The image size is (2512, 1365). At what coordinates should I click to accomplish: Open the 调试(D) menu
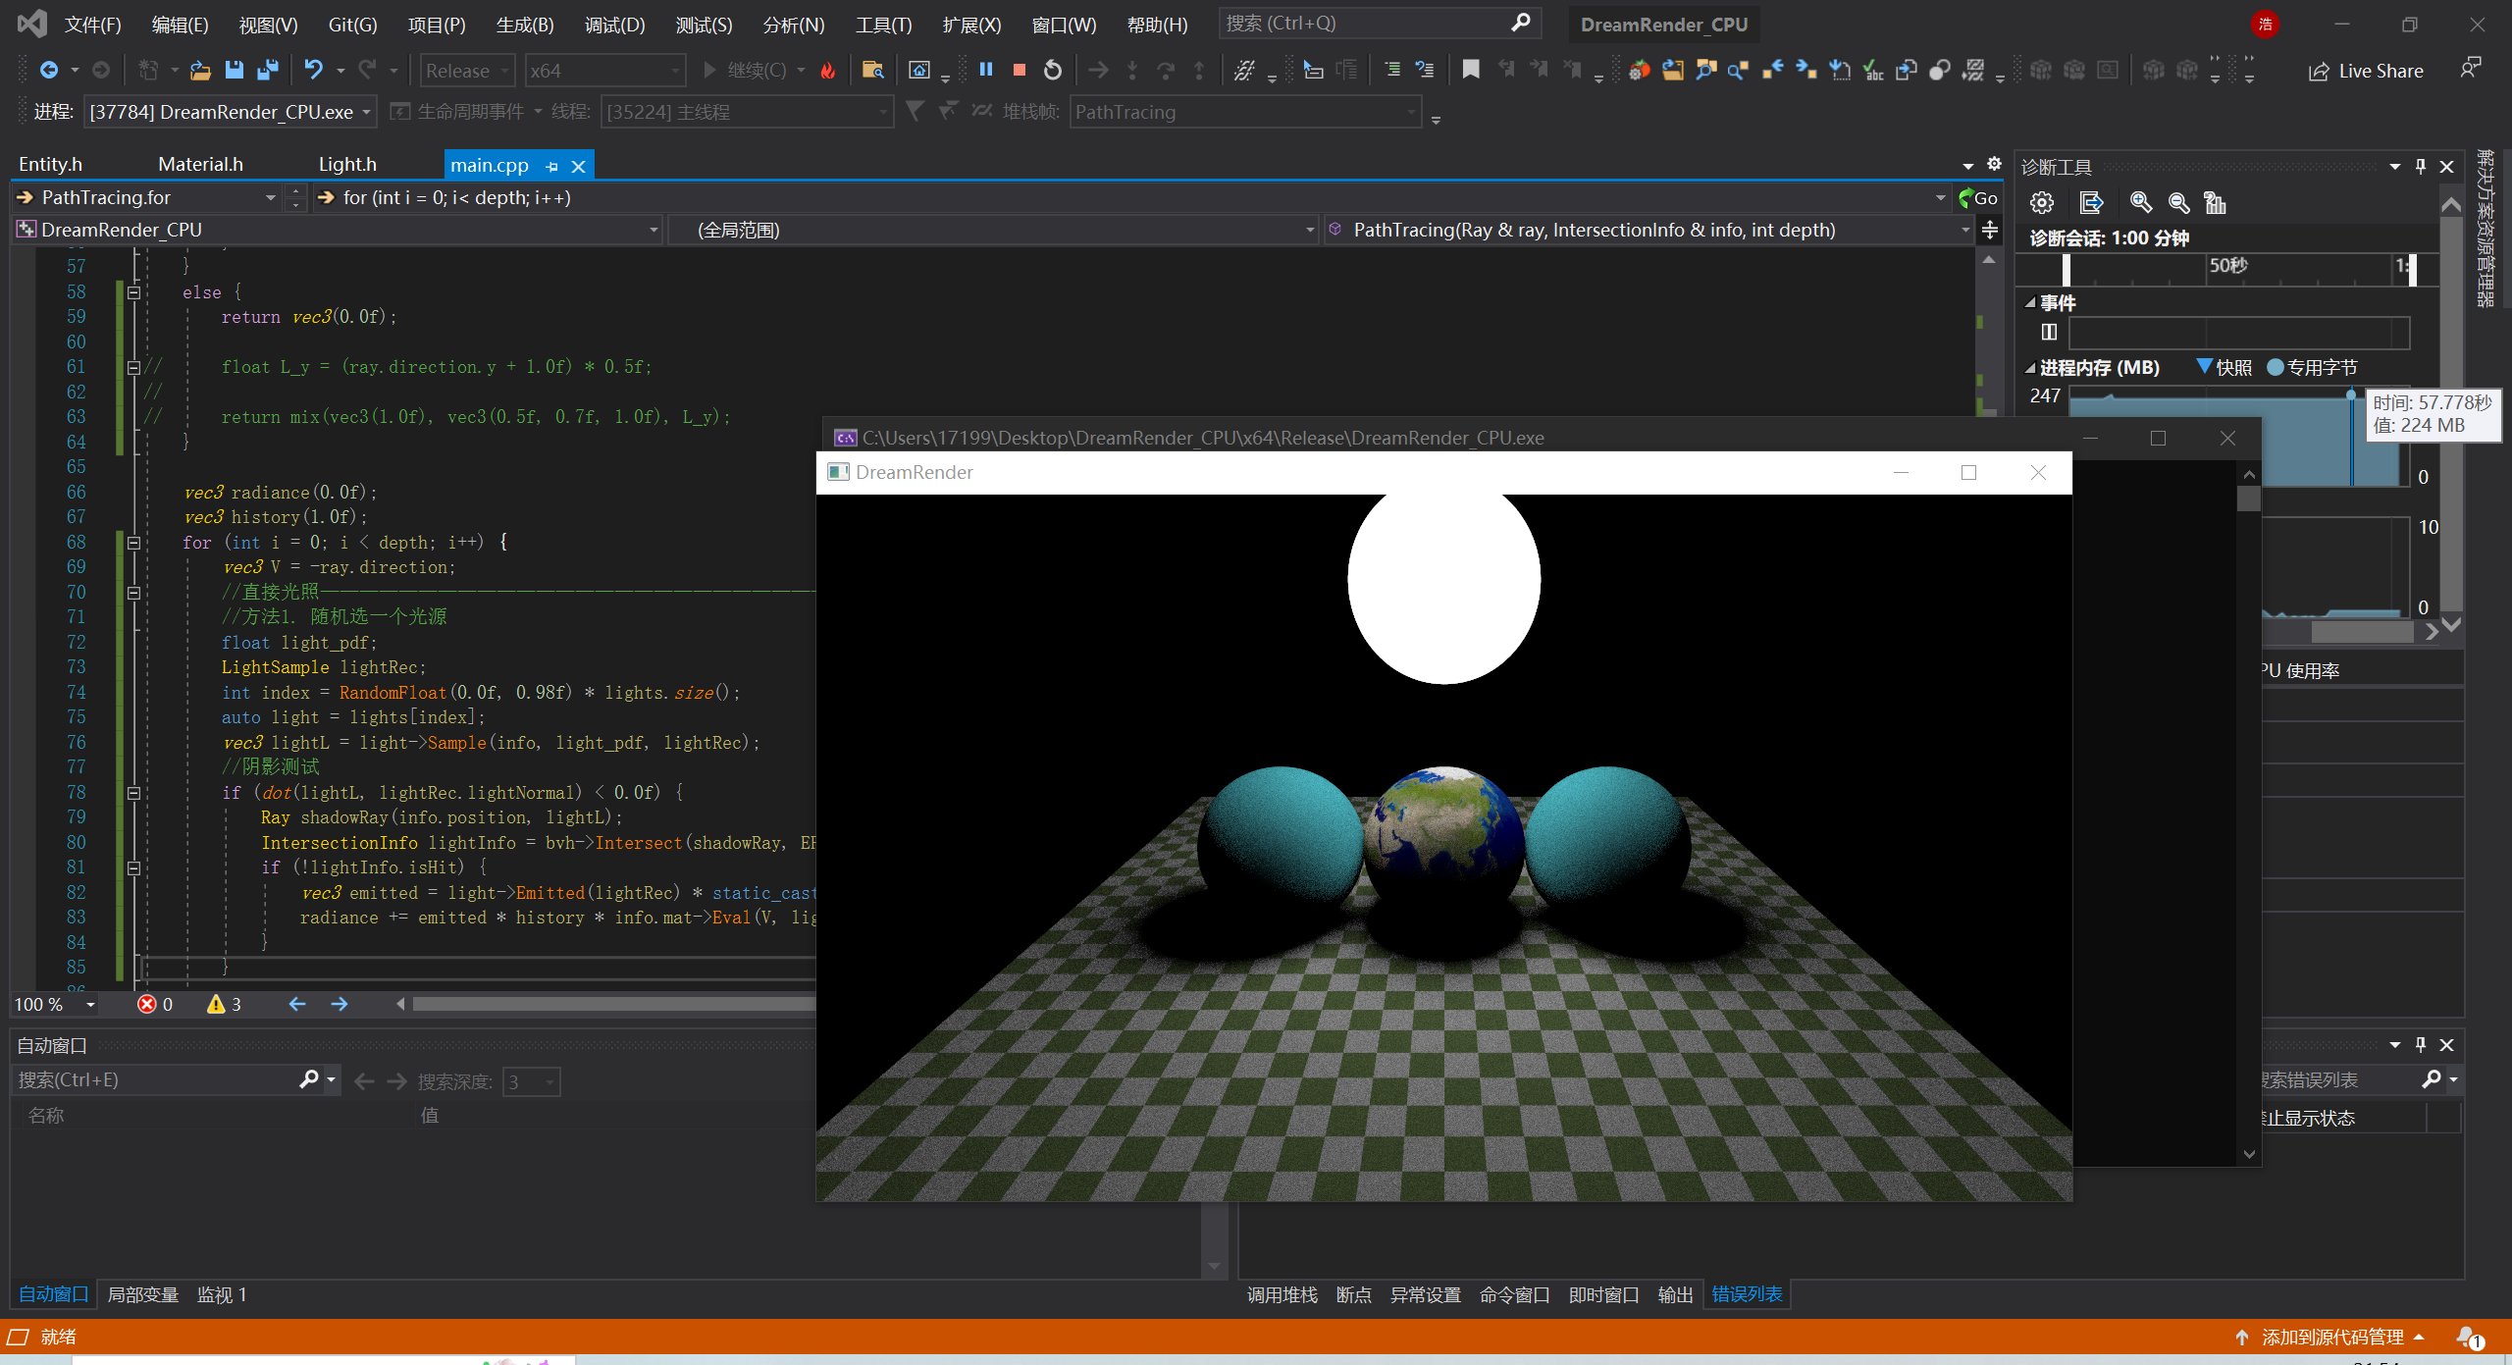click(614, 25)
